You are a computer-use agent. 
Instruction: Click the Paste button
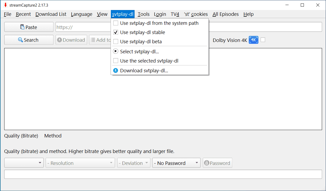coord(29,27)
